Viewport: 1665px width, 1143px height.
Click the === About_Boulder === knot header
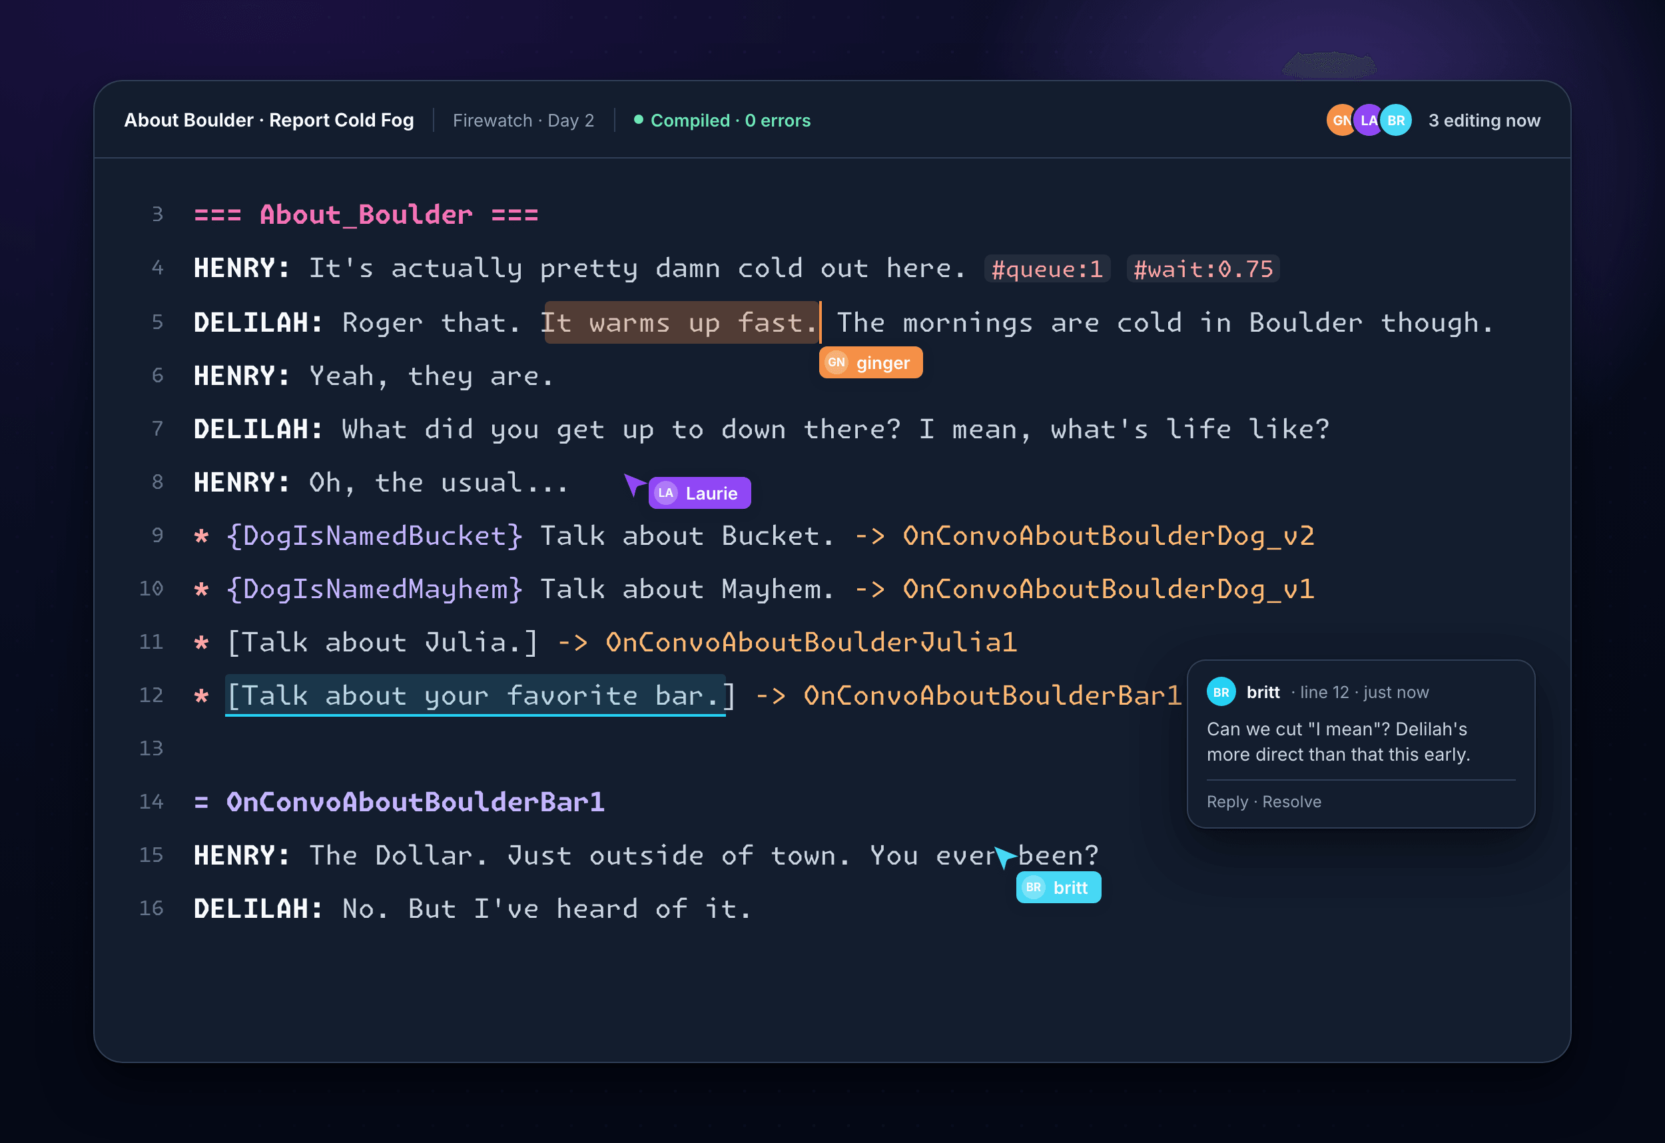point(366,214)
